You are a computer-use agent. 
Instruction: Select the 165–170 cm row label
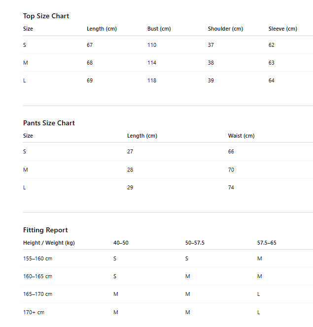pyautogui.click(x=37, y=294)
